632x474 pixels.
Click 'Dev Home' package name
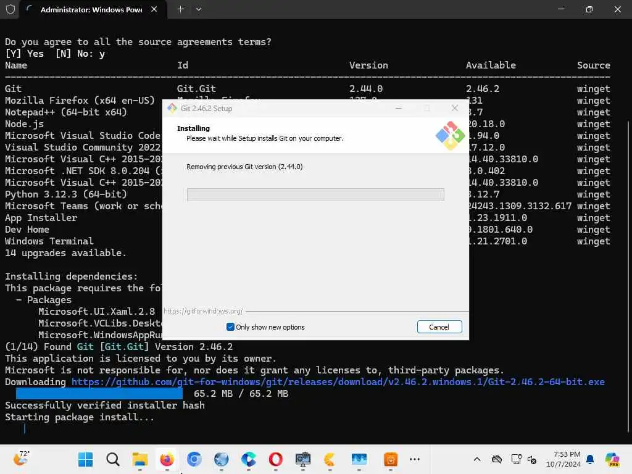[x=27, y=230]
